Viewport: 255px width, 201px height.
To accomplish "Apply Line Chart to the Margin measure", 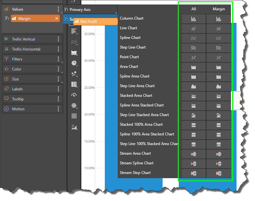I will pos(219,29).
